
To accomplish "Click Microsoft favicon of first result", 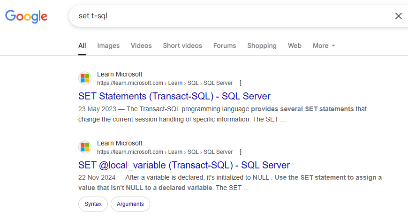I will point(85,78).
